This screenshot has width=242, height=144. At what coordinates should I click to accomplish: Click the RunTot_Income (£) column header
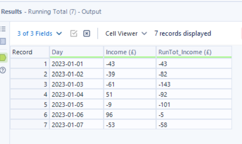tap(194, 52)
